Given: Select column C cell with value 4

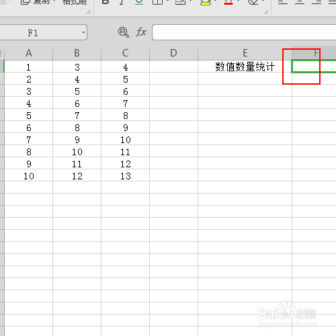Looking at the screenshot, I should 125,67.
